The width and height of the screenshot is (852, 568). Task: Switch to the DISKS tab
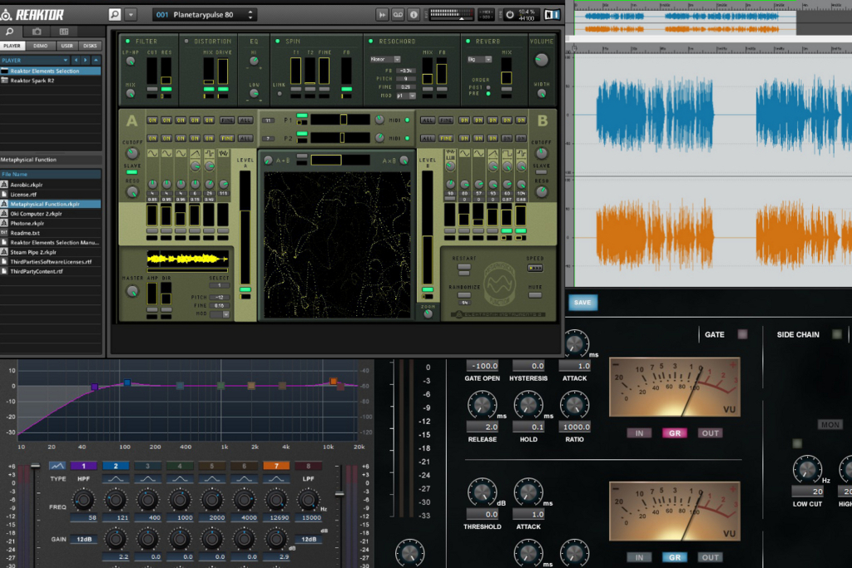pos(90,46)
